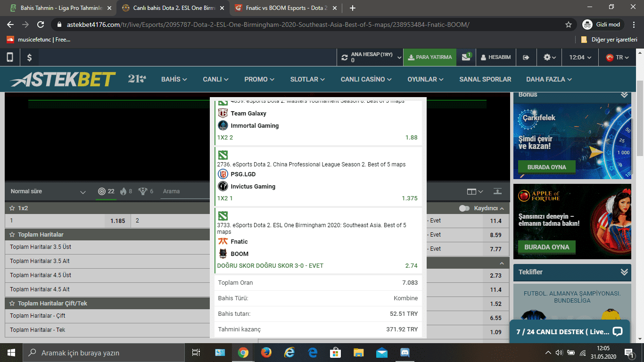
Task: Select the Toplam Haritalar - Tek row
Action: (x=107, y=330)
